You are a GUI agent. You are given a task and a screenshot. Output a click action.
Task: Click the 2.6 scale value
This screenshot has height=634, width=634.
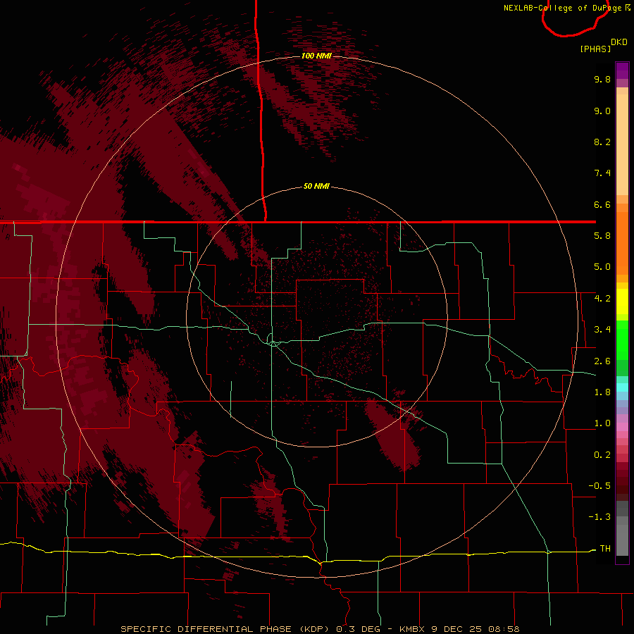pos(602,361)
